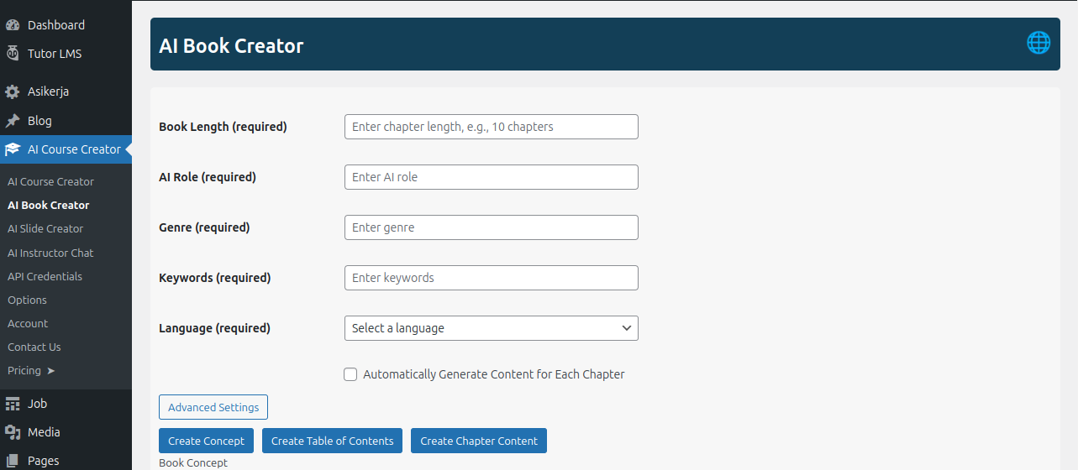Click the Media library icon

(x=13, y=432)
